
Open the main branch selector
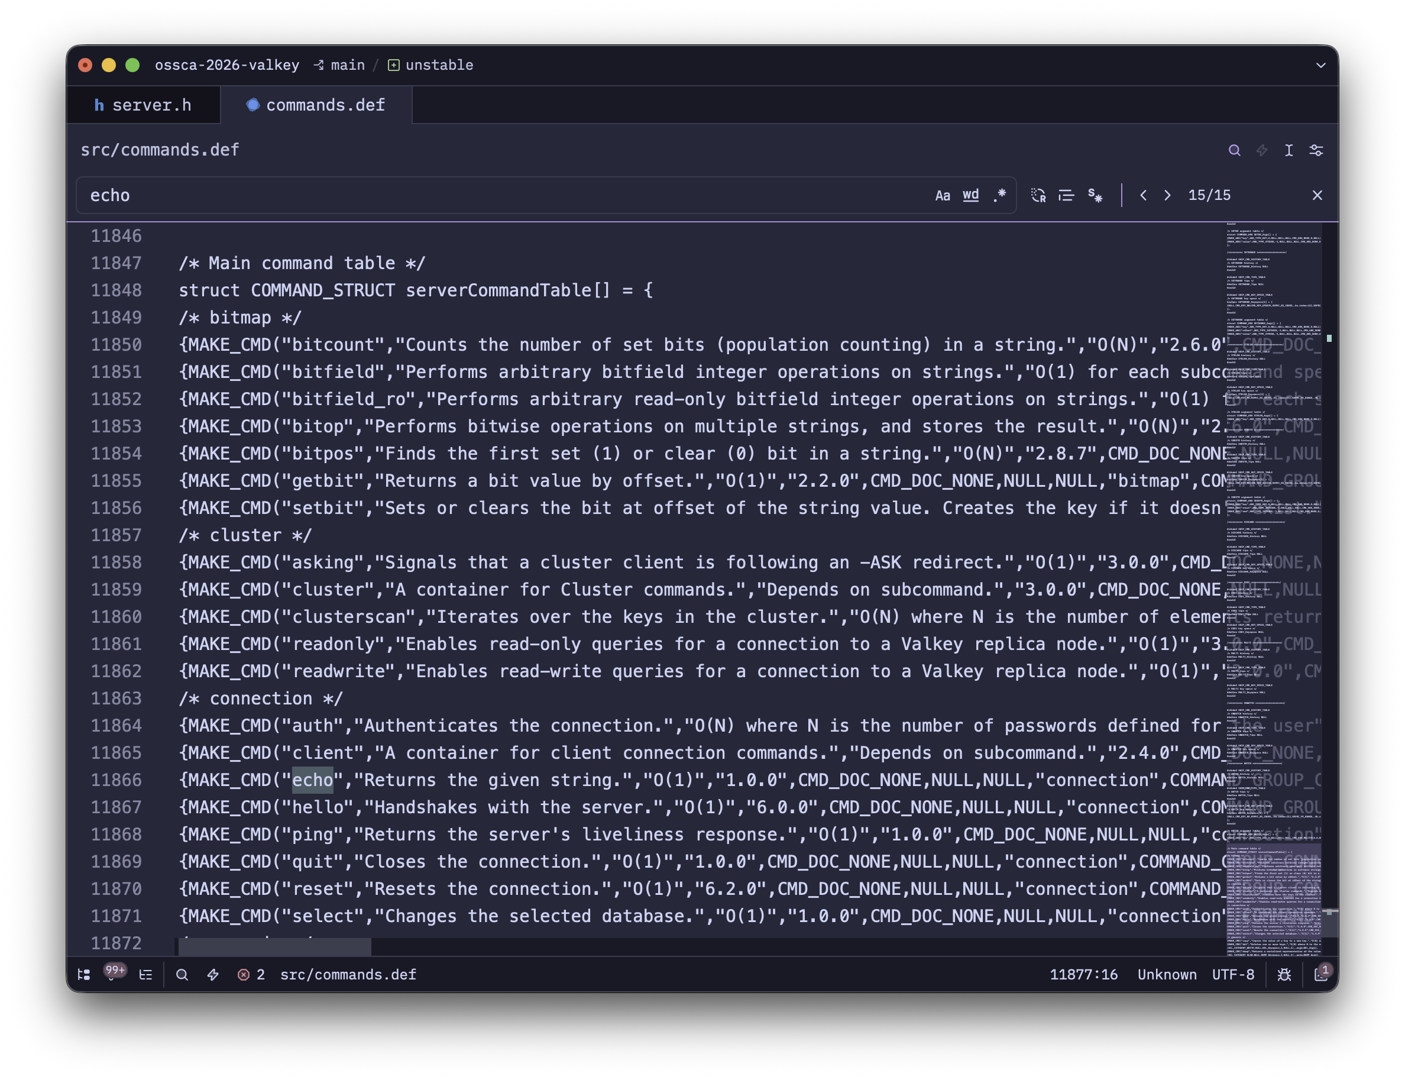tap(339, 65)
